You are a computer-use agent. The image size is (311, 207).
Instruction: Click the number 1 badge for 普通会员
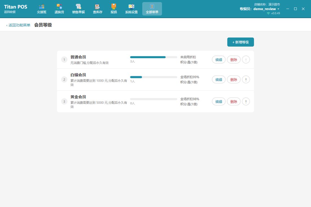(64, 60)
